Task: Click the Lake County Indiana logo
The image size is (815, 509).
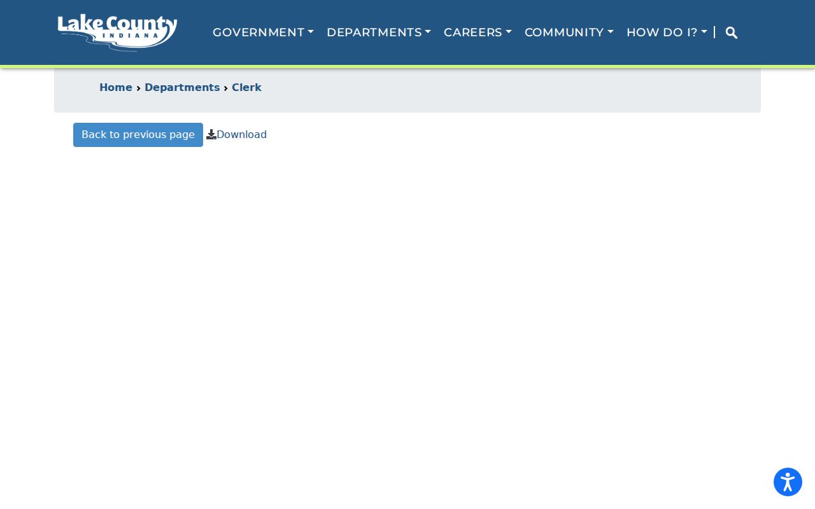Action: point(117,32)
